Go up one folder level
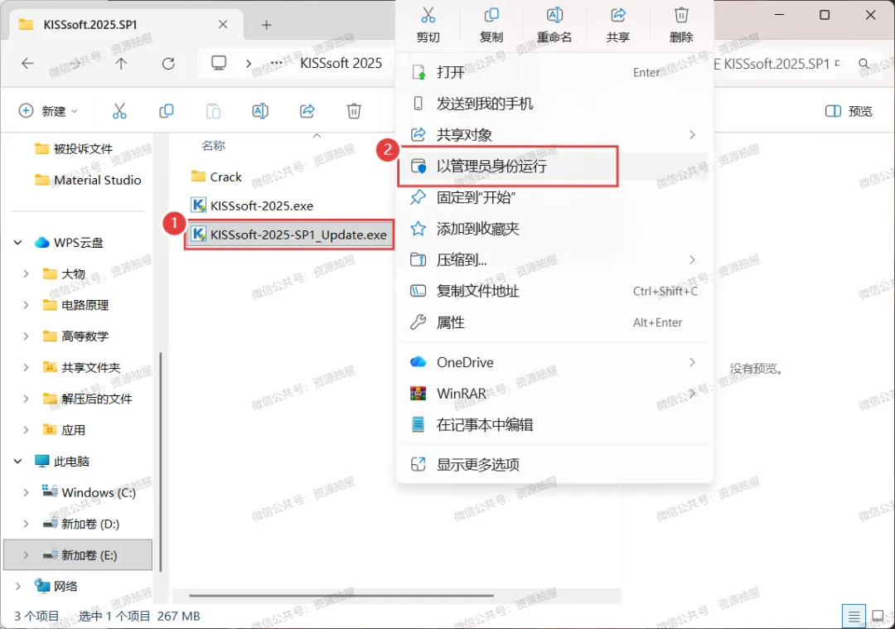Viewport: 895px width, 629px height. click(x=121, y=63)
